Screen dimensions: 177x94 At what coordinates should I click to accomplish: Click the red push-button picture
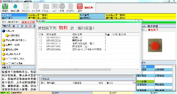tap(155, 45)
